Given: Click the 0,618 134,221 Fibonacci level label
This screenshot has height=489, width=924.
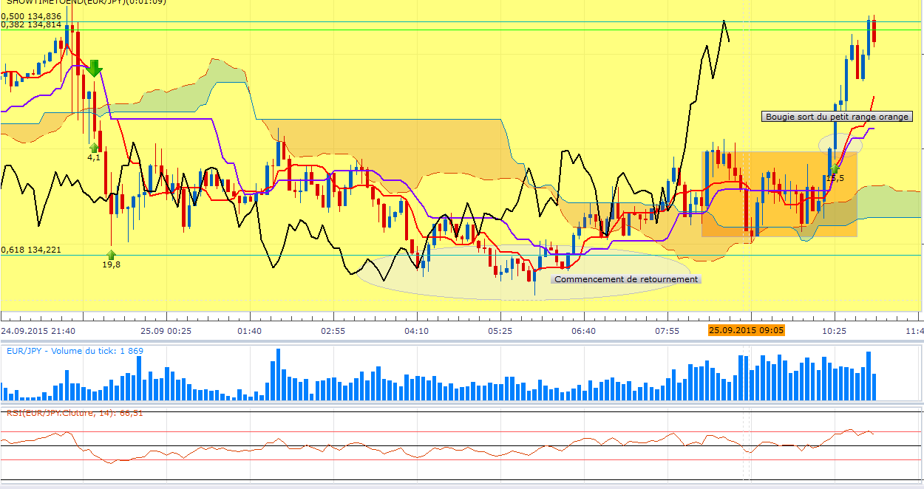Looking at the screenshot, I should (x=31, y=250).
